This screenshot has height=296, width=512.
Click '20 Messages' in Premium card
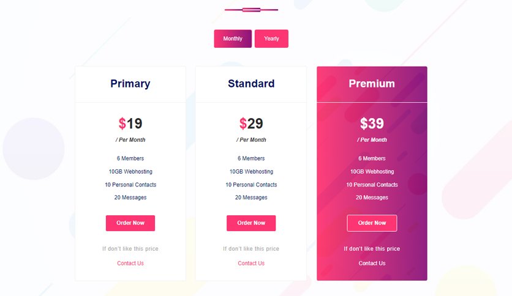[372, 198]
